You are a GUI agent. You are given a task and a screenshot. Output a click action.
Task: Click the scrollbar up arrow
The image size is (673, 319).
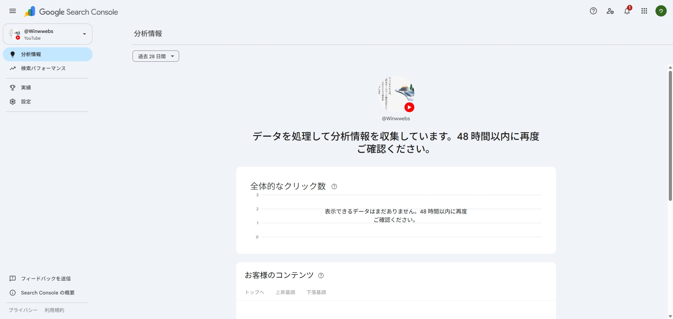click(670, 67)
